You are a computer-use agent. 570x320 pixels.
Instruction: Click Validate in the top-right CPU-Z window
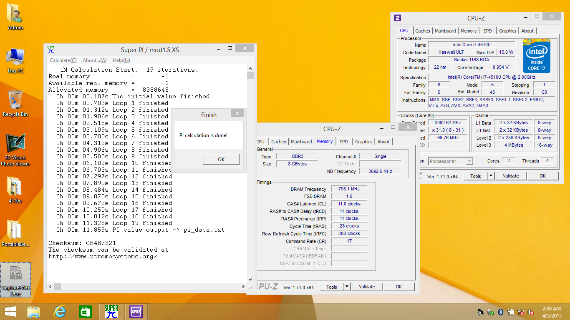(511, 176)
